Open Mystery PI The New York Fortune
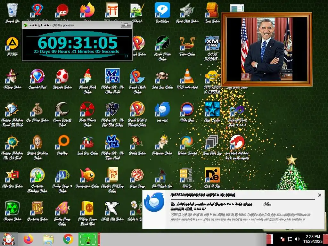 click(112, 109)
